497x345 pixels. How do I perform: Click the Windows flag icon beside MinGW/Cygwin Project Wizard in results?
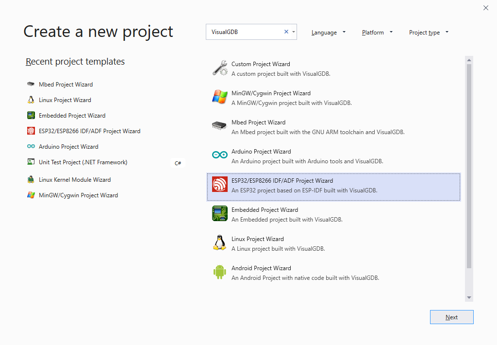tap(220, 97)
